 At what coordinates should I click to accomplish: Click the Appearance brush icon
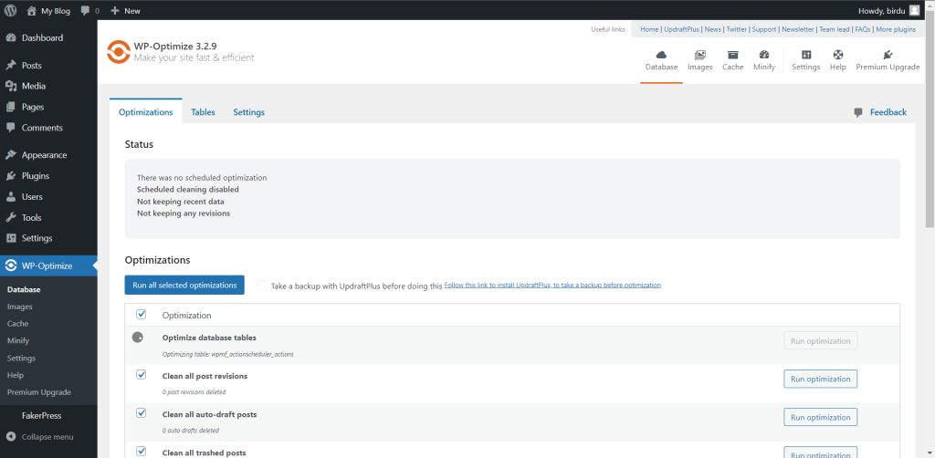pyautogui.click(x=11, y=155)
